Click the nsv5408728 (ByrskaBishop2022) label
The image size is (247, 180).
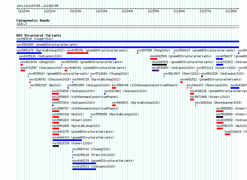coord(96,79)
